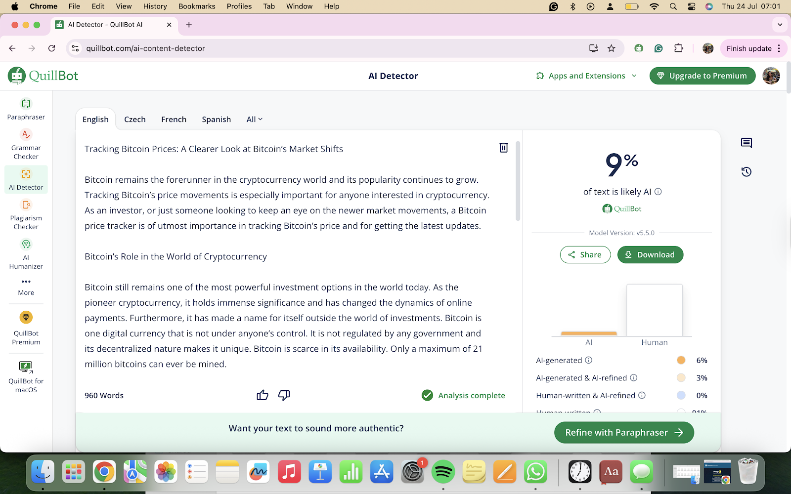The image size is (791, 494).
Task: Open Grammar Checker from sidebar
Action: click(26, 144)
